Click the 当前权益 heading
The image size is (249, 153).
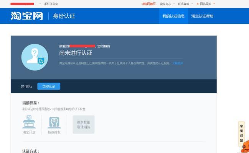(31, 103)
